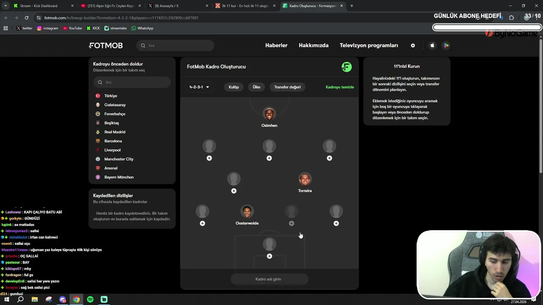
Task: Show Transfer değeri filter
Action: tap(287, 87)
